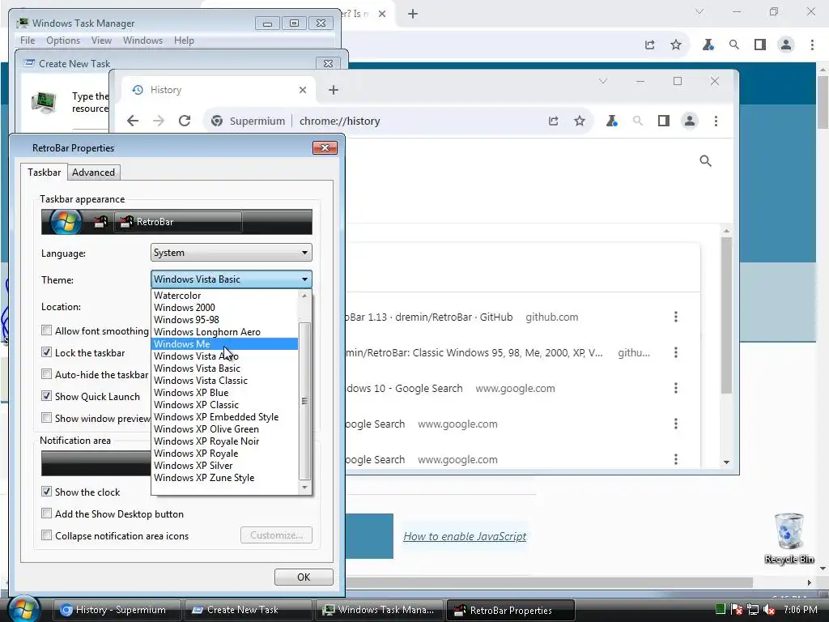The width and height of the screenshot is (829, 622).
Task: Enable Add the Show Desktop button
Action: 46,513
